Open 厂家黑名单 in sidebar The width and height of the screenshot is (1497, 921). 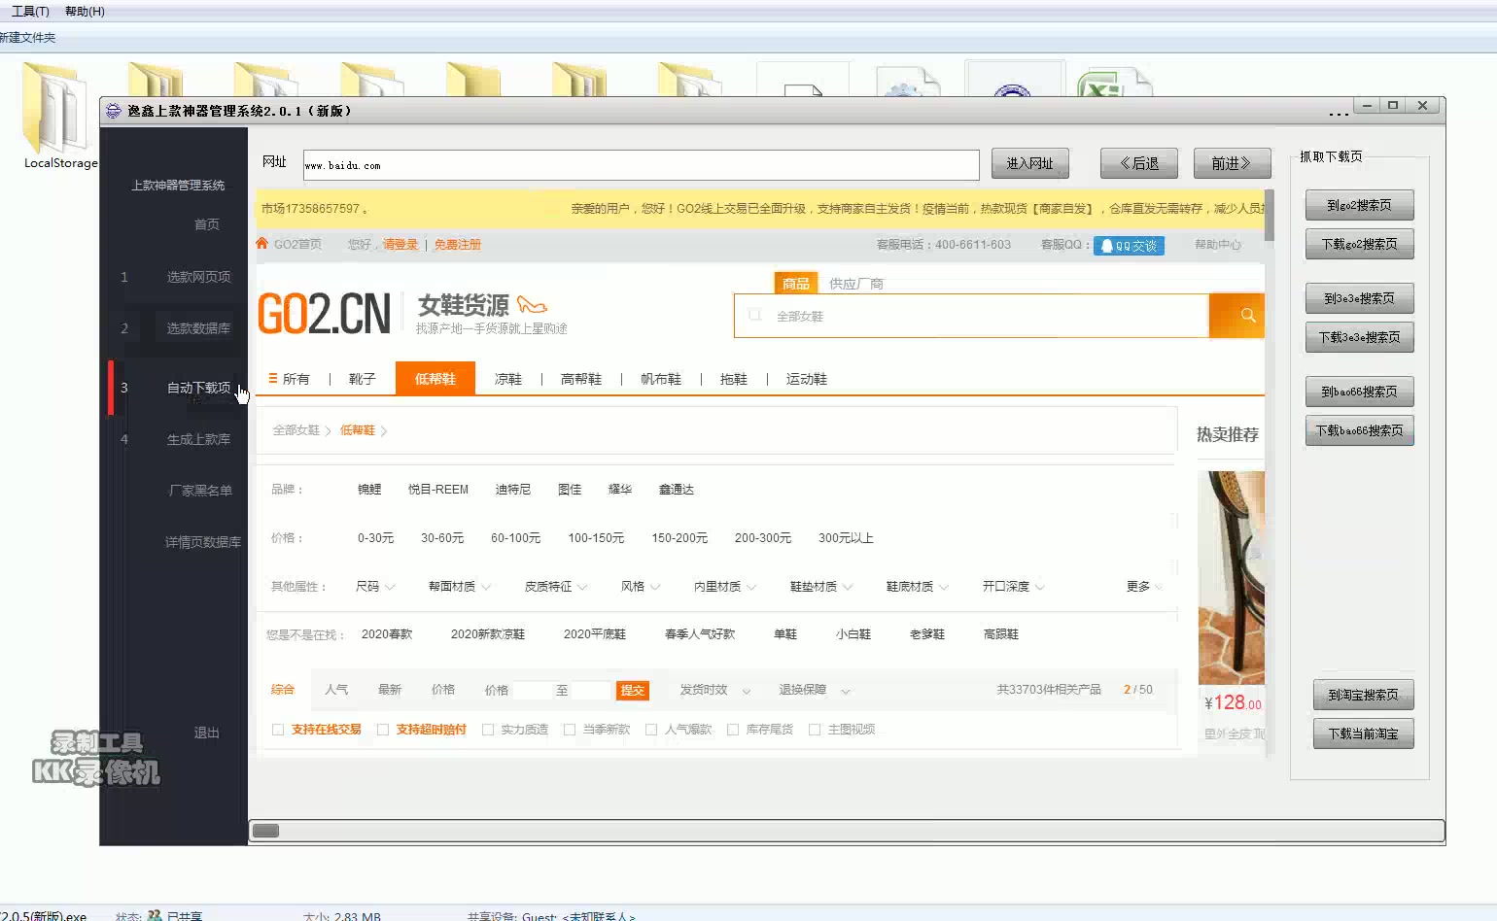click(x=200, y=491)
